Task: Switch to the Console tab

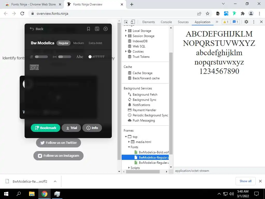Action: tap(166, 22)
